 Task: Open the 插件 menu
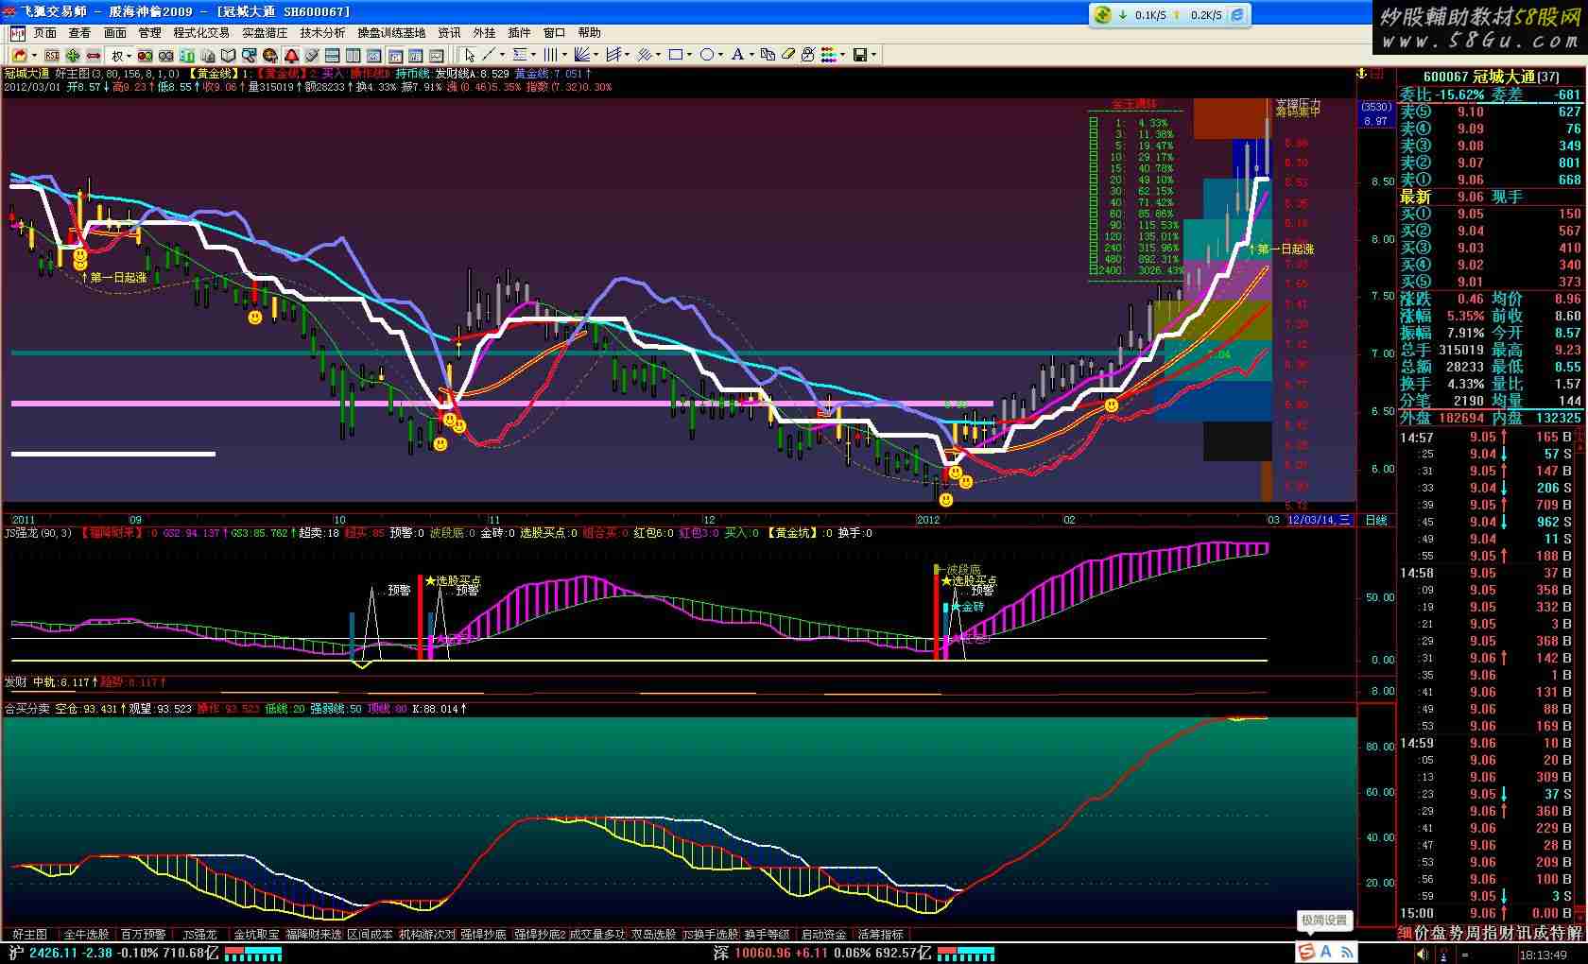tap(519, 33)
